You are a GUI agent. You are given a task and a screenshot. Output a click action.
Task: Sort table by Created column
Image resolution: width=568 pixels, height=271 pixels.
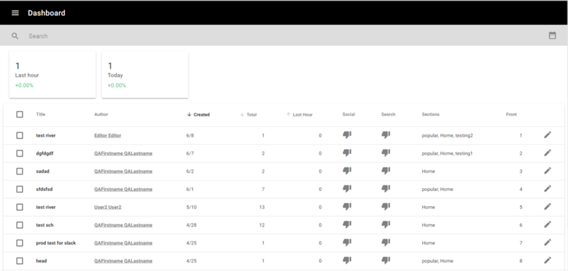click(x=201, y=115)
